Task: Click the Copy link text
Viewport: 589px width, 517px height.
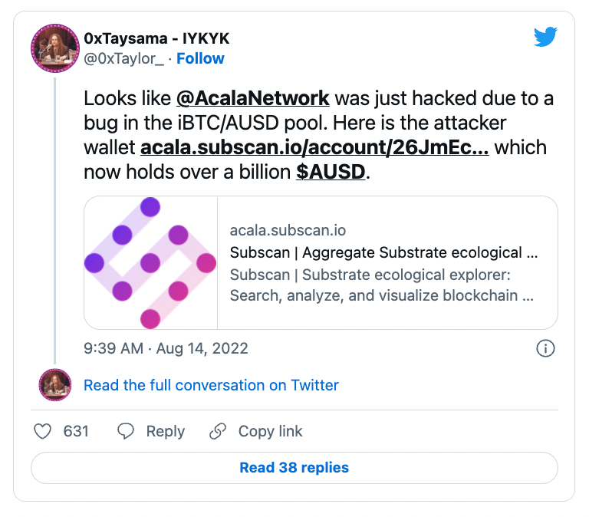Action: click(x=270, y=431)
